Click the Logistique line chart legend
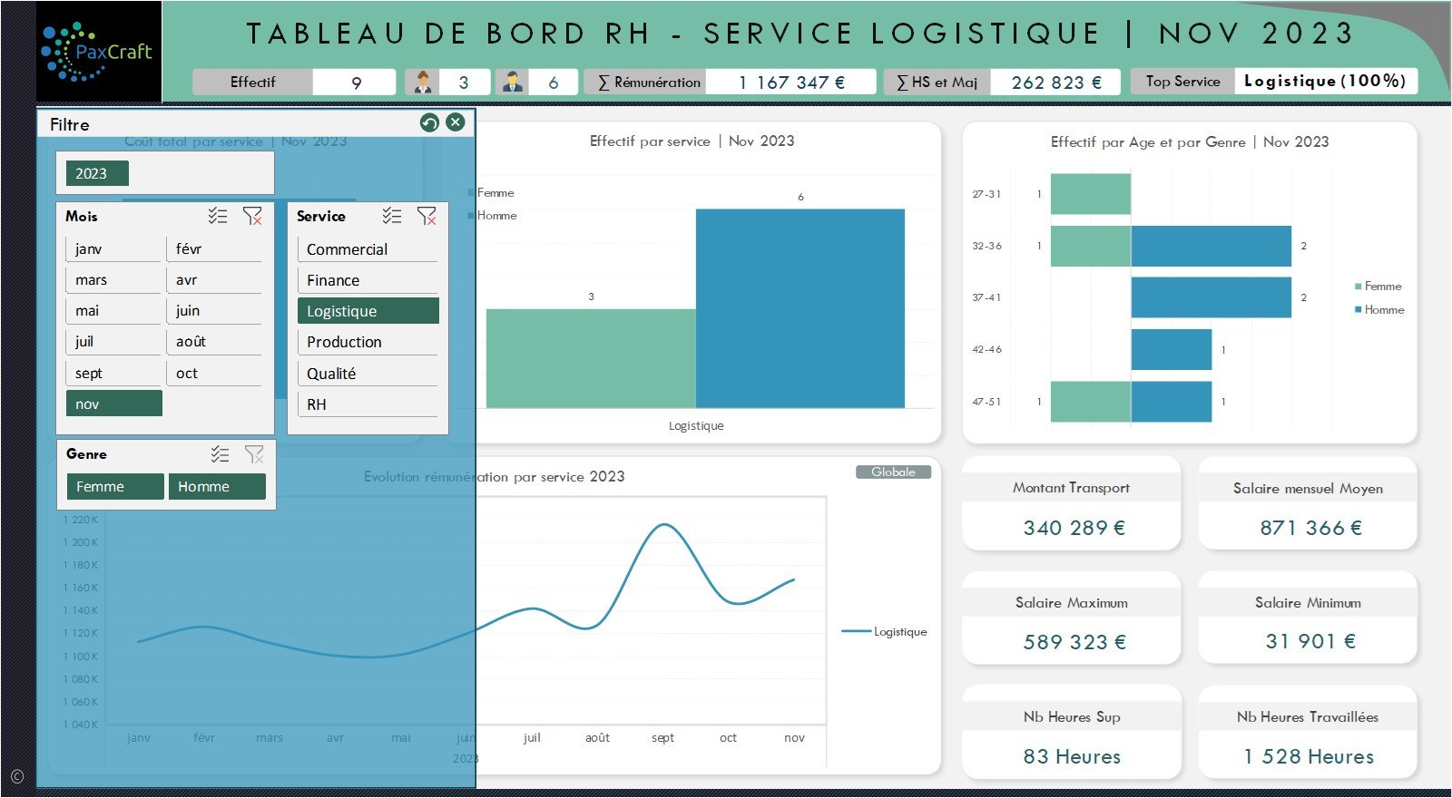The width and height of the screenshot is (1452, 798). pos(885,632)
